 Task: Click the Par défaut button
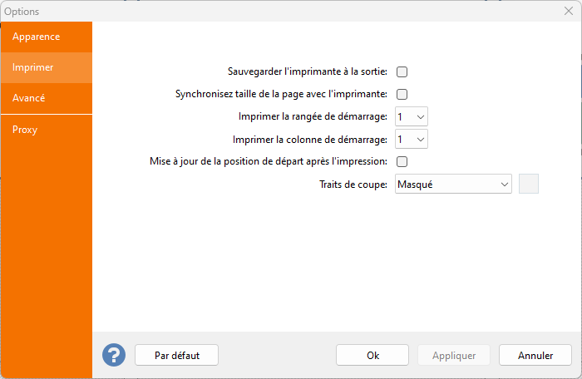pyautogui.click(x=176, y=355)
